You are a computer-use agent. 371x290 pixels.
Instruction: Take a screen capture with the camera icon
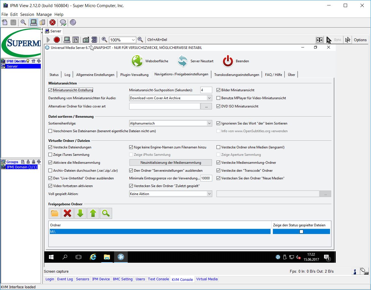point(86,40)
